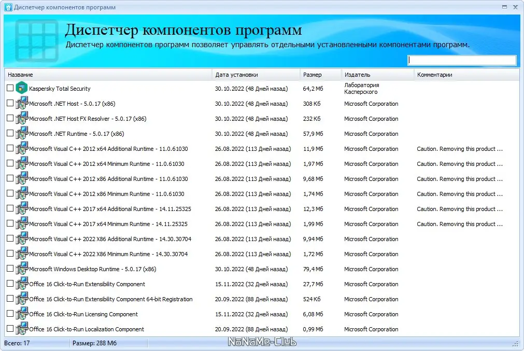
Task: Sort by the Издатель column header
Action: click(378, 75)
